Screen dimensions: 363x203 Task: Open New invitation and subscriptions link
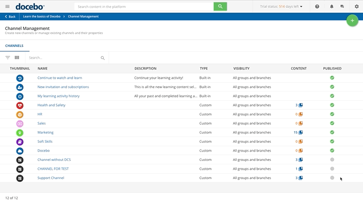pyautogui.click(x=63, y=87)
